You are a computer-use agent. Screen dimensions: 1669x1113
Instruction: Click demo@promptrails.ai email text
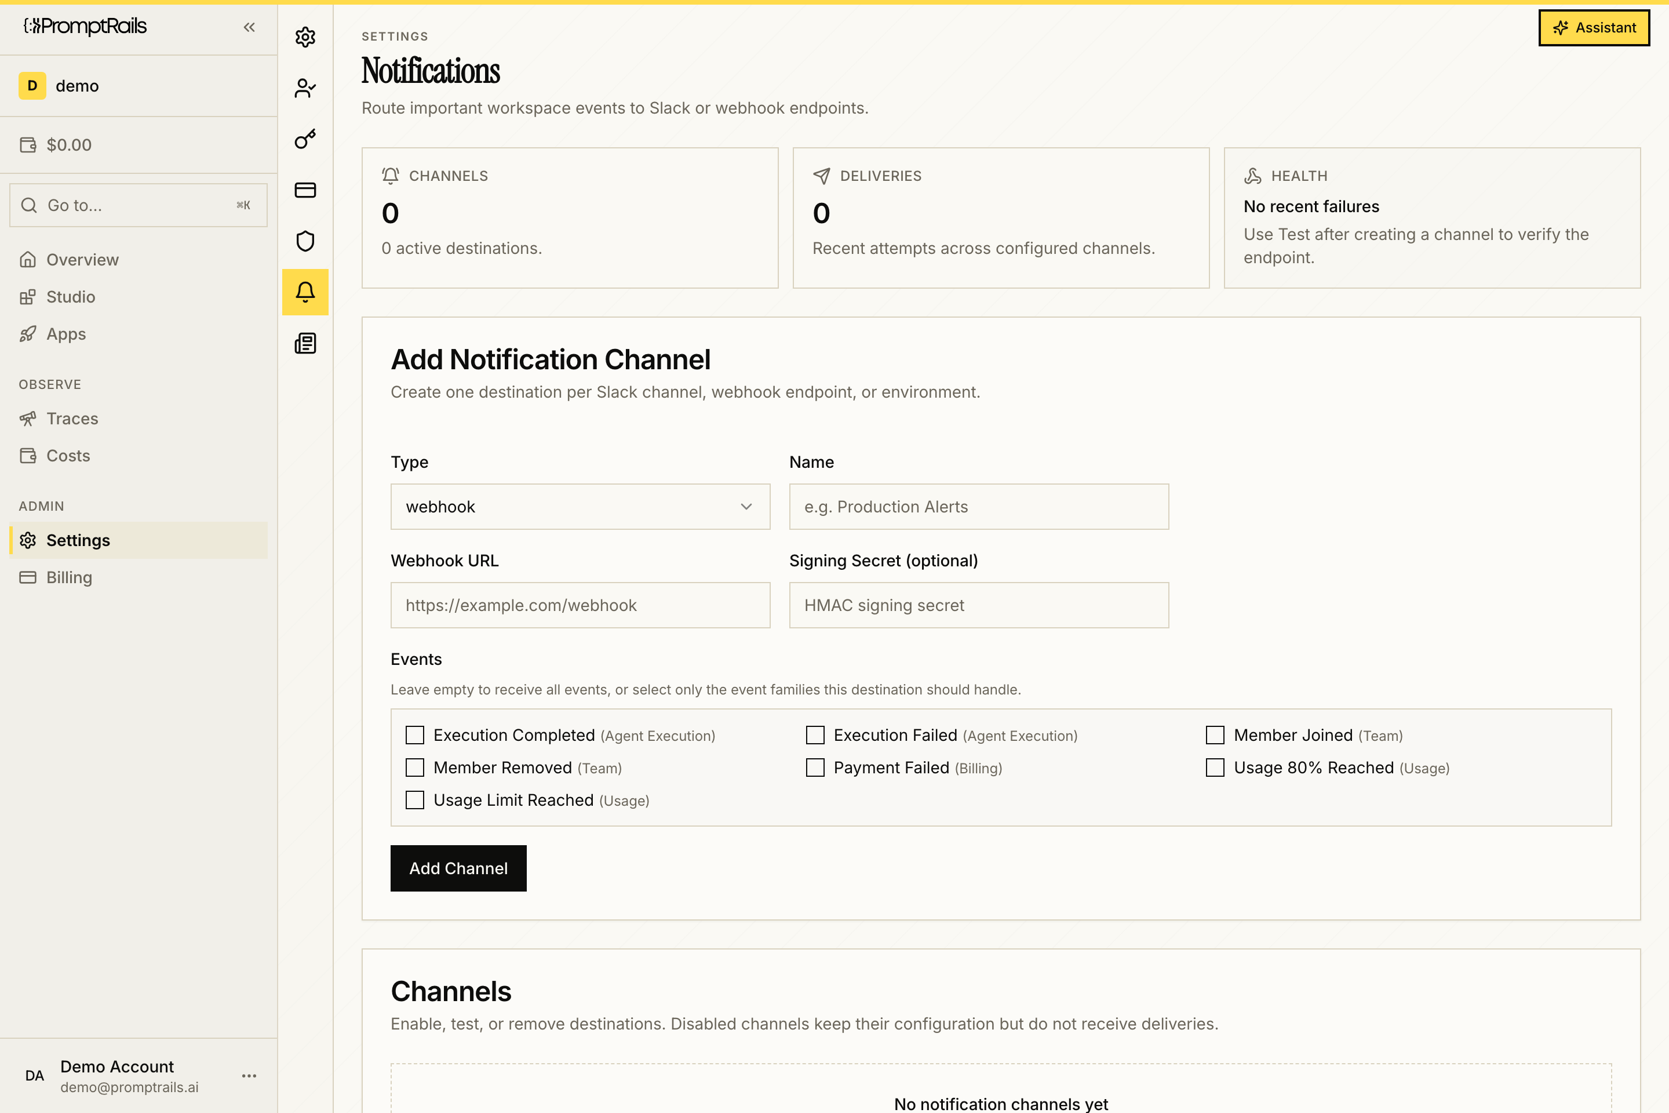coord(129,1087)
